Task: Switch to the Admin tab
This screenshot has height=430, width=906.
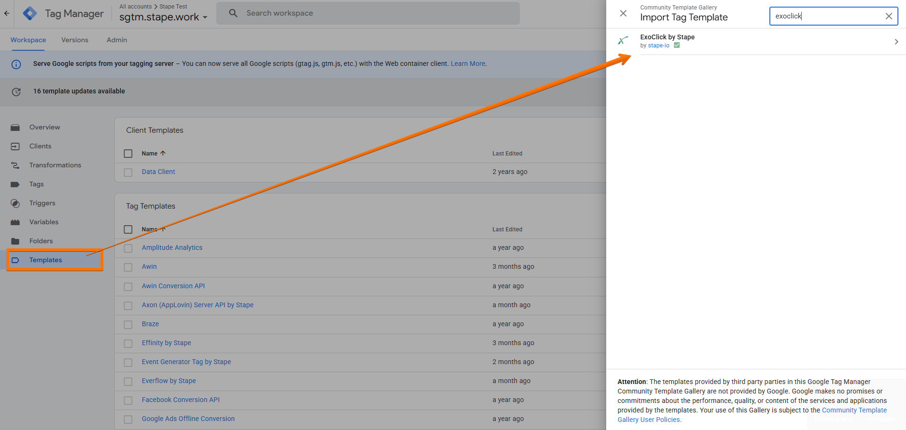Action: coord(117,40)
